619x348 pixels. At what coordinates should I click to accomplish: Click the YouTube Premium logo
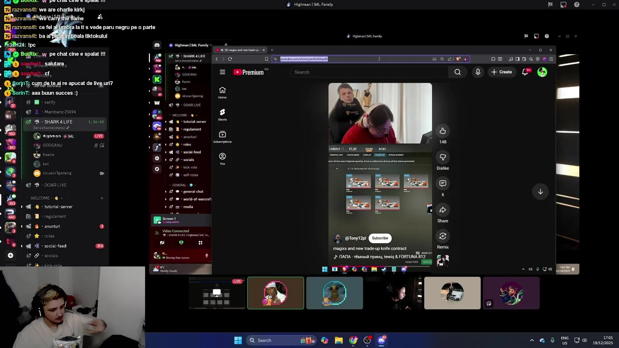(249, 72)
